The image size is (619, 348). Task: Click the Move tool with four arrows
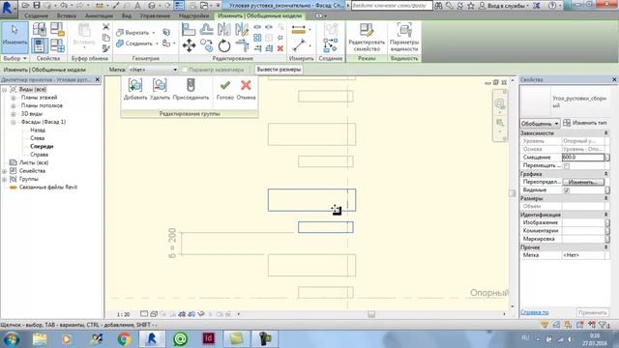(189, 46)
